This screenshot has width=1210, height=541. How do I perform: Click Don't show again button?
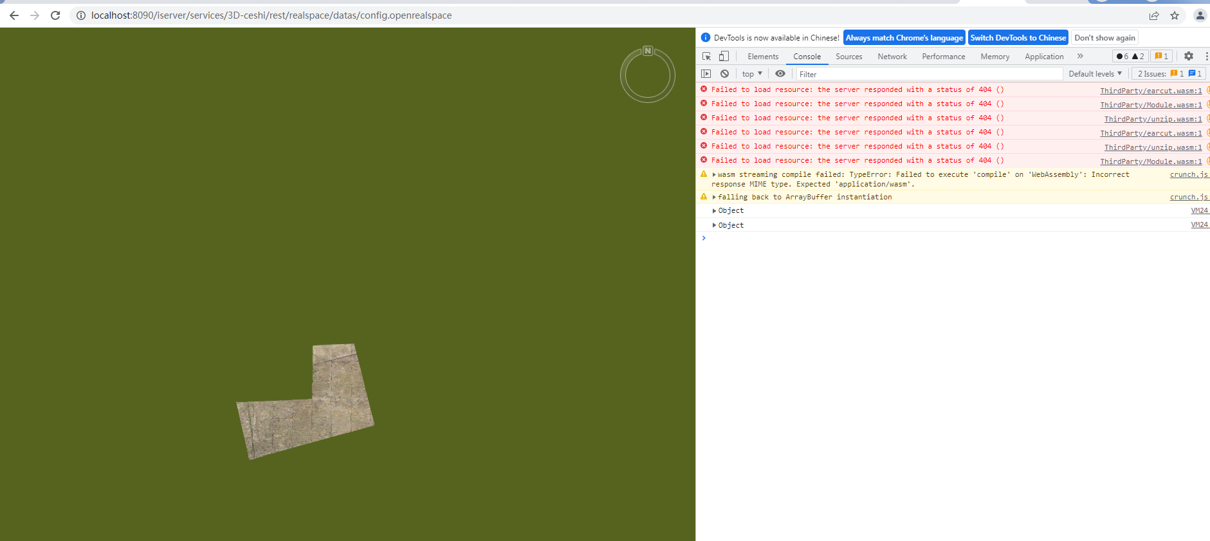click(1105, 38)
